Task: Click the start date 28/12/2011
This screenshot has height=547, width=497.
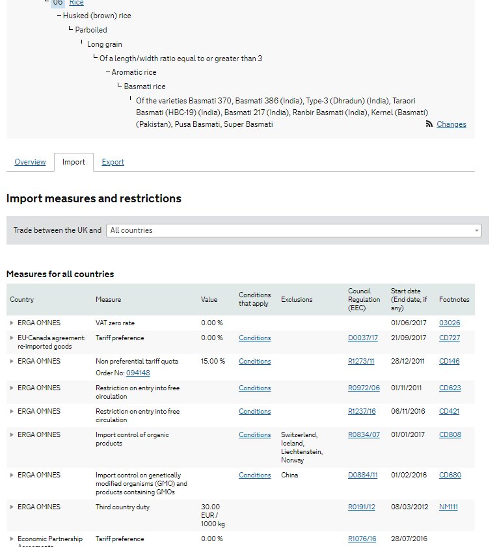Action: click(x=408, y=361)
